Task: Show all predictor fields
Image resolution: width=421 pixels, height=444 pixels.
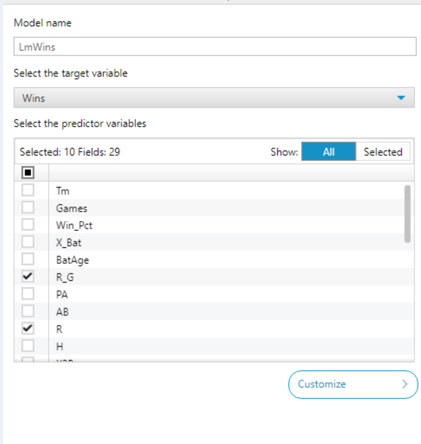Action: pos(328,152)
